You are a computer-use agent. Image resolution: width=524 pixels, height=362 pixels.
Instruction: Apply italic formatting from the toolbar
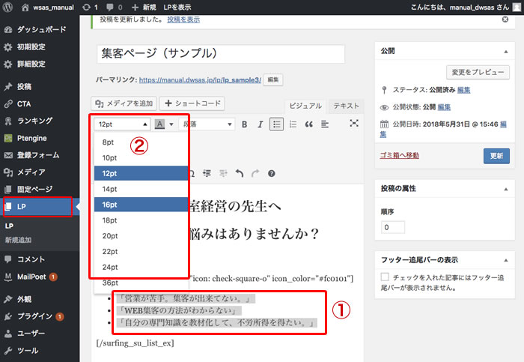coord(259,124)
